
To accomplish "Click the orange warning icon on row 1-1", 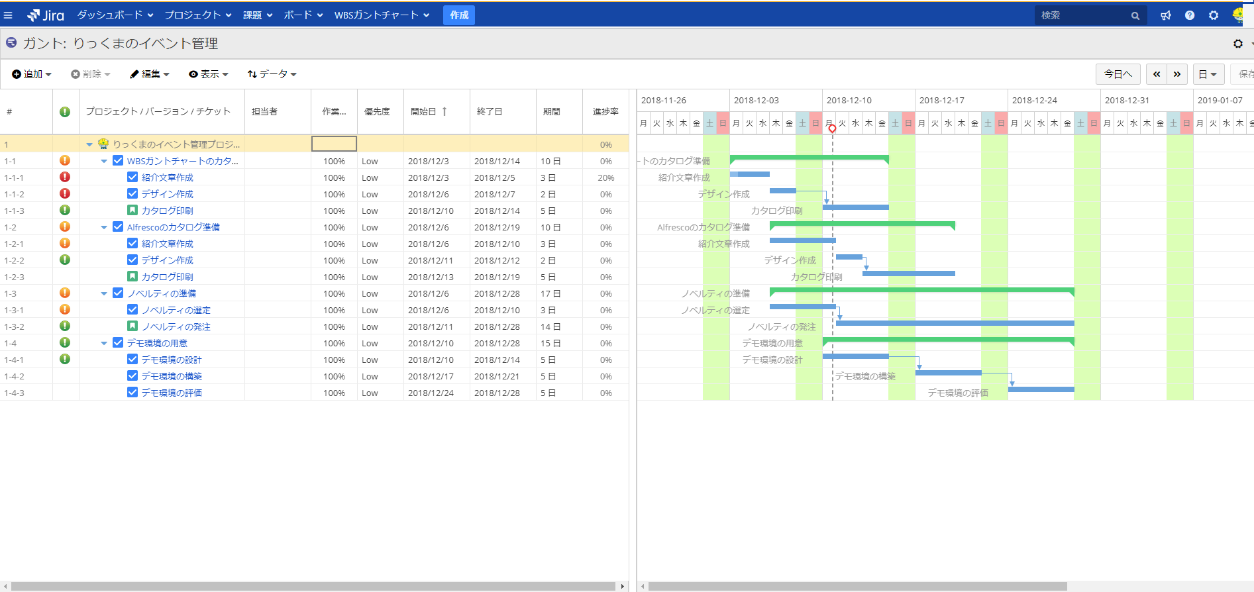I will tap(65, 160).
